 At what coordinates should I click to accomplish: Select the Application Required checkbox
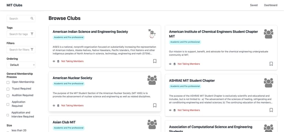[x=8, y=104]
